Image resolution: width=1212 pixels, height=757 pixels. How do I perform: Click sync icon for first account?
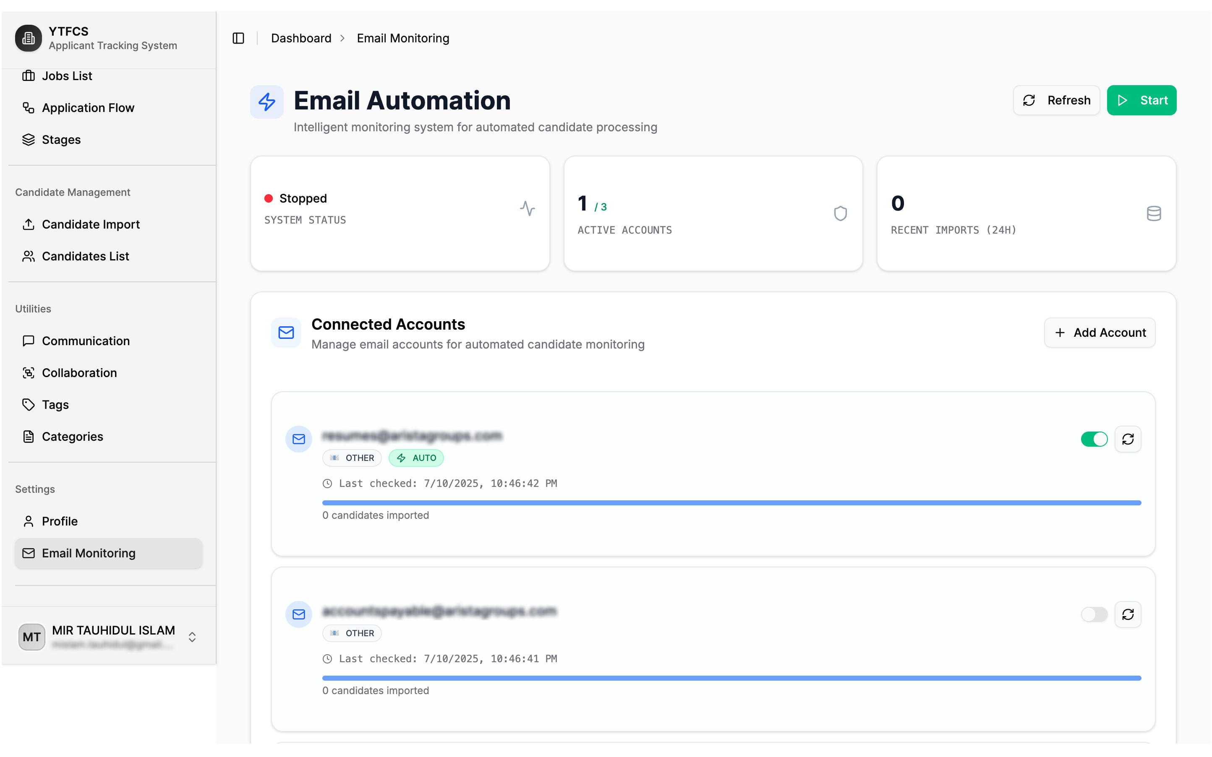click(x=1128, y=439)
